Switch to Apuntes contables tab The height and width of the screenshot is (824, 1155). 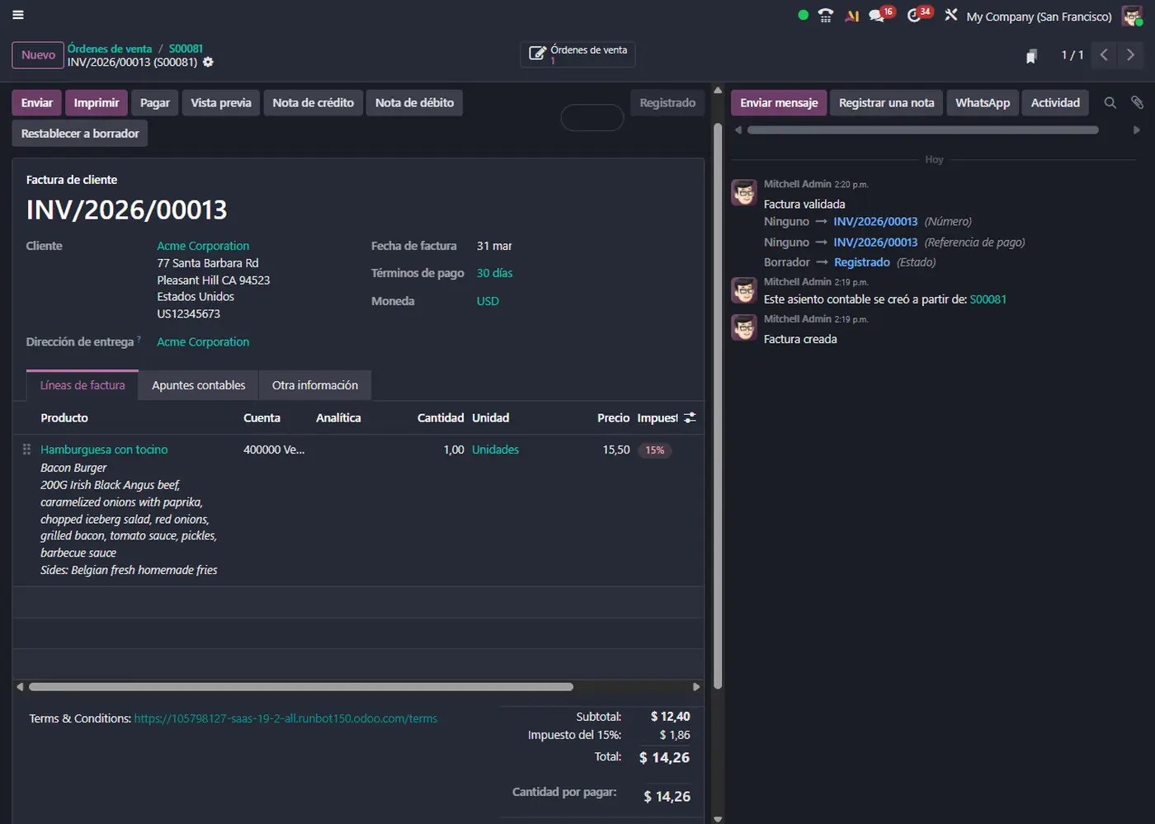(x=198, y=385)
